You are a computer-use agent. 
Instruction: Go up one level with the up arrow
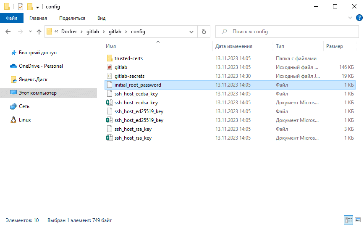pyautogui.click(x=39, y=32)
